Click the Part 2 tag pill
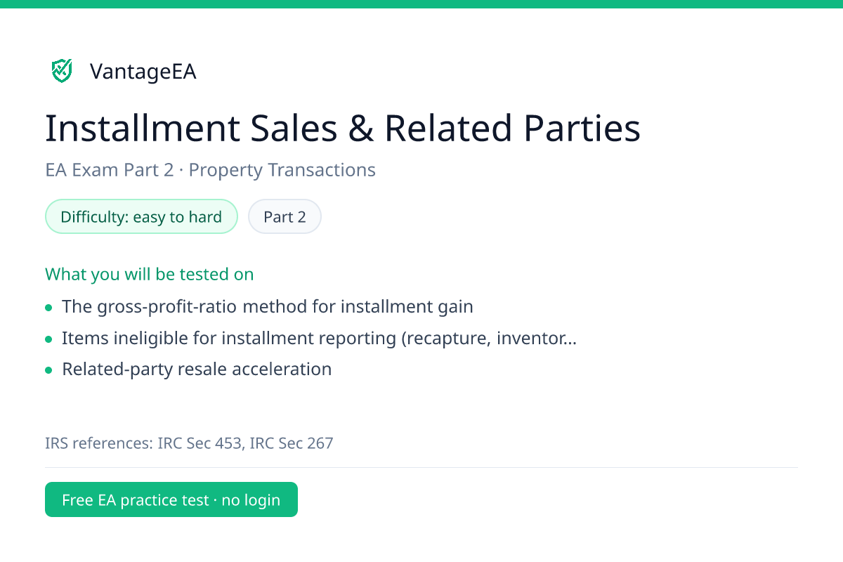 (x=285, y=216)
